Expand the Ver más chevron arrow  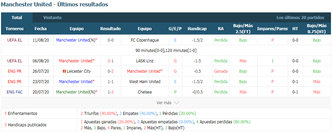176,103
